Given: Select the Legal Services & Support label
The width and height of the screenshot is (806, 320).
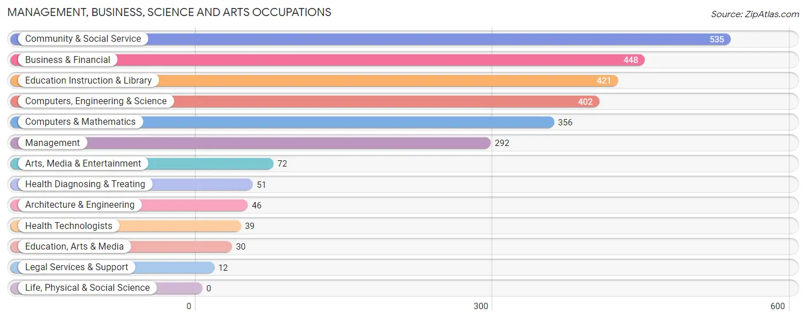Looking at the screenshot, I should point(77,267).
